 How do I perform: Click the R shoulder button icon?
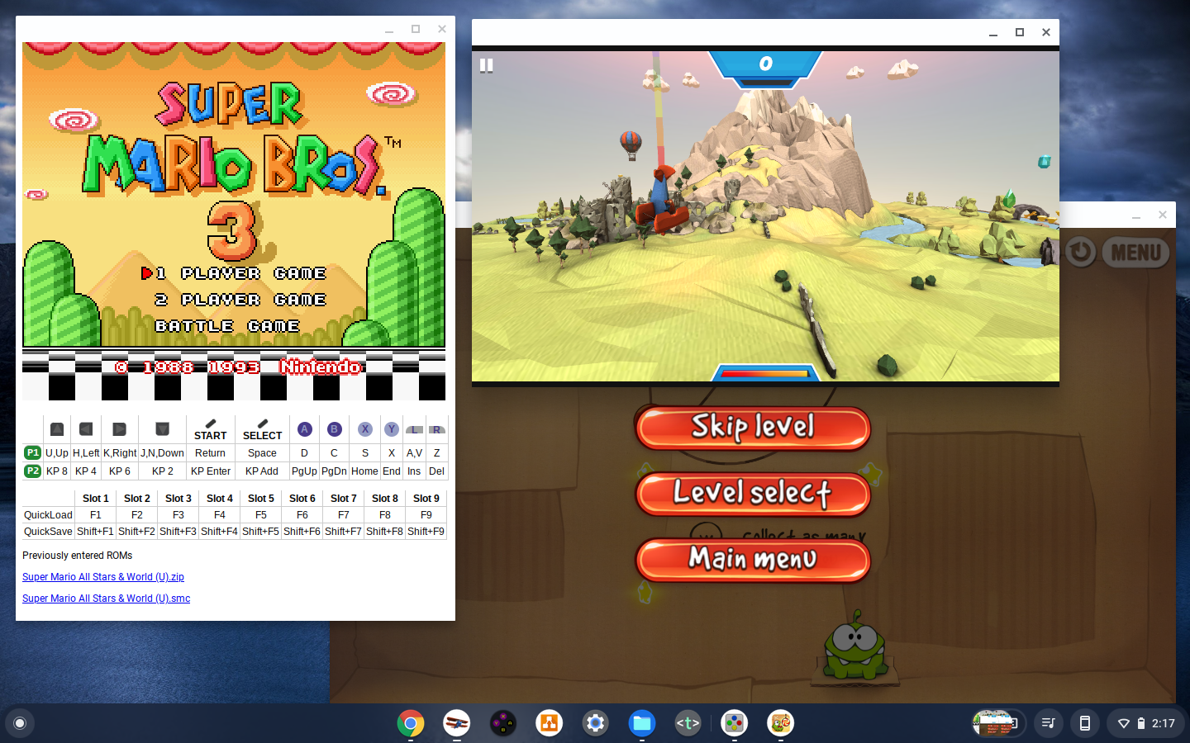pos(436,429)
